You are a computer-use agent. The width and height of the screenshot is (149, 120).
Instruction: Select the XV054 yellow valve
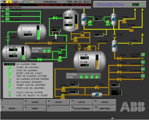130,43
